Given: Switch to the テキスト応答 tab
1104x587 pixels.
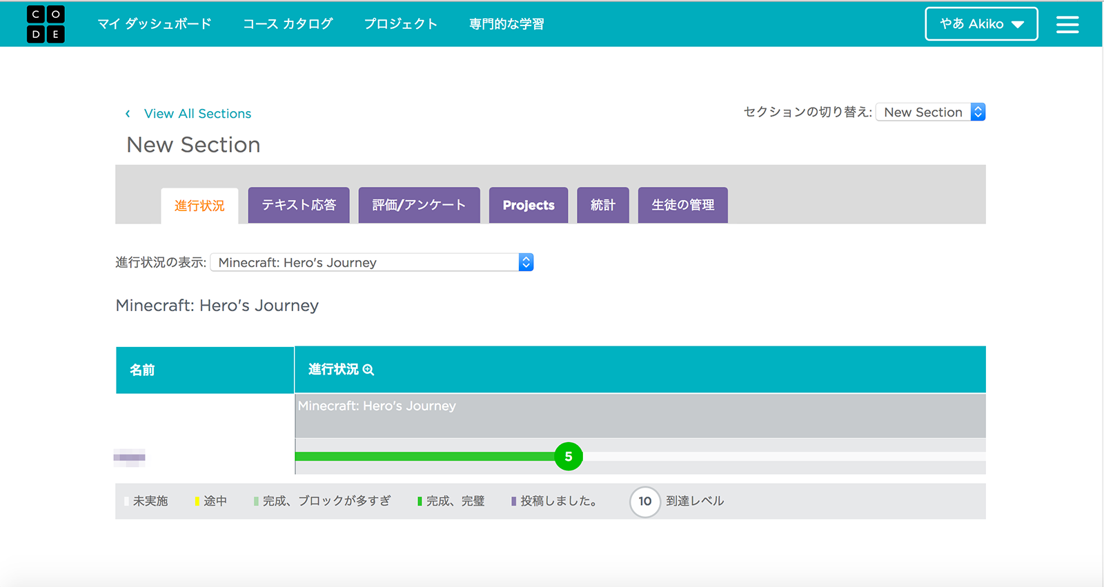Looking at the screenshot, I should [x=299, y=205].
